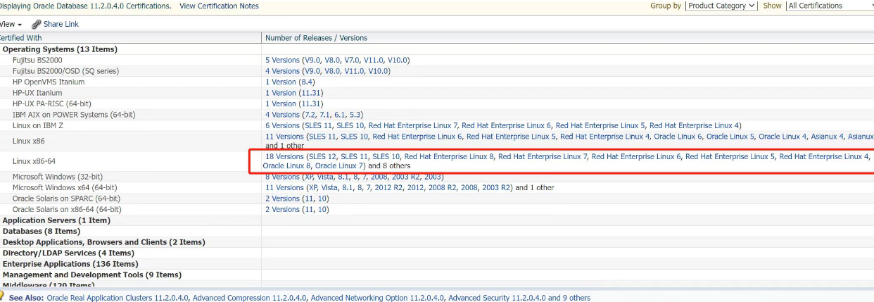874x302 pixels.
Task: Click the Number of Releases / Versions header
Action: (x=316, y=38)
